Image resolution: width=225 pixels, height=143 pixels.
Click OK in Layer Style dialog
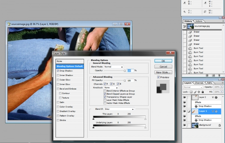click(163, 61)
